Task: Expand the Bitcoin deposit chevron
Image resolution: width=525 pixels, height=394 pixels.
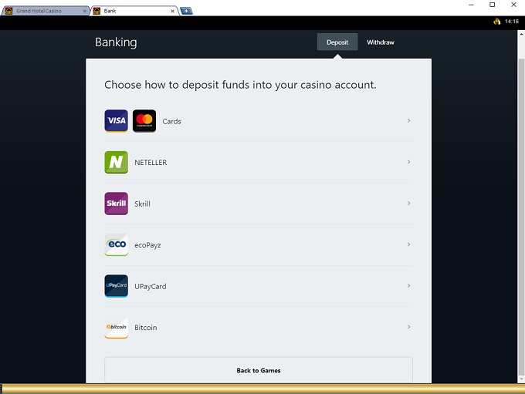Action: tap(408, 328)
